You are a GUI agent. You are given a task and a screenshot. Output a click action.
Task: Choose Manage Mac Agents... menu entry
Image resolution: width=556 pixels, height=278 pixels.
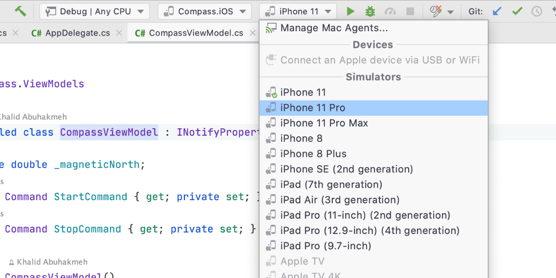(334, 28)
